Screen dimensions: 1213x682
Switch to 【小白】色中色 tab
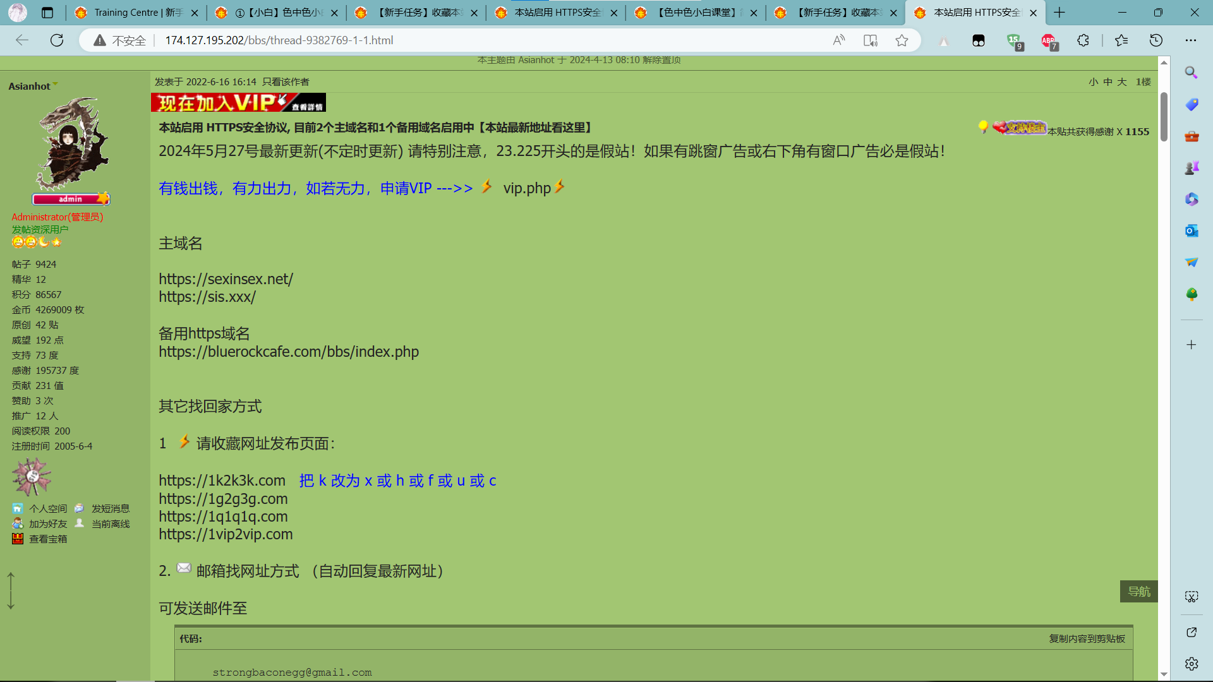point(277,13)
